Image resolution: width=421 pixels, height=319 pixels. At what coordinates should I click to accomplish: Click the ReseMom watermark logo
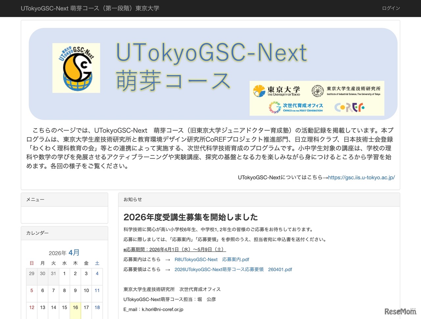click(400, 311)
